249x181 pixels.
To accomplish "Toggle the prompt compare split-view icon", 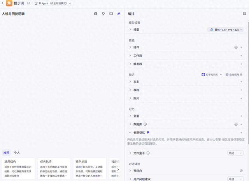I will [111, 14].
